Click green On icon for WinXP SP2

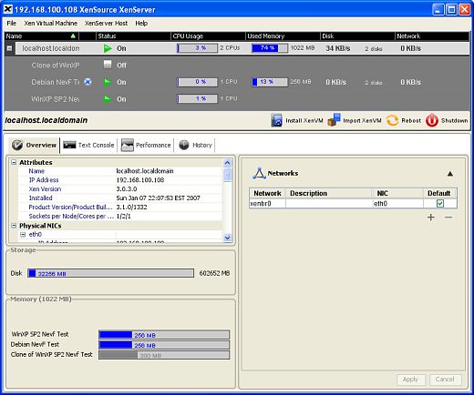click(x=108, y=99)
